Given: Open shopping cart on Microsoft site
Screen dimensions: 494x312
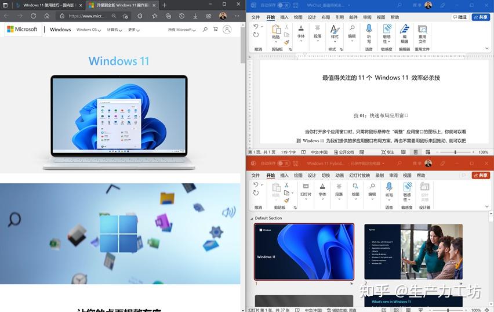Looking at the screenshot, I should coord(216,30).
